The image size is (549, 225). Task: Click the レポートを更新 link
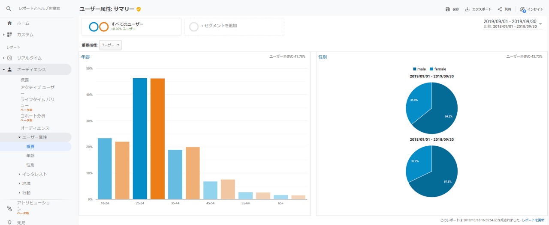(533, 220)
